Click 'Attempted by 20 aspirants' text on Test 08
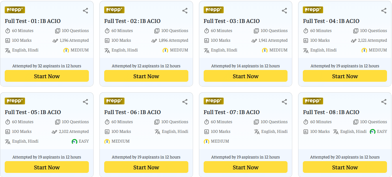 click(345, 157)
